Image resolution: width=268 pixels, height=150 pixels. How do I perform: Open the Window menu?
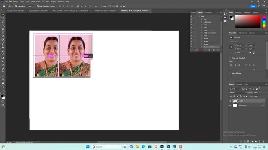click(61, 2)
